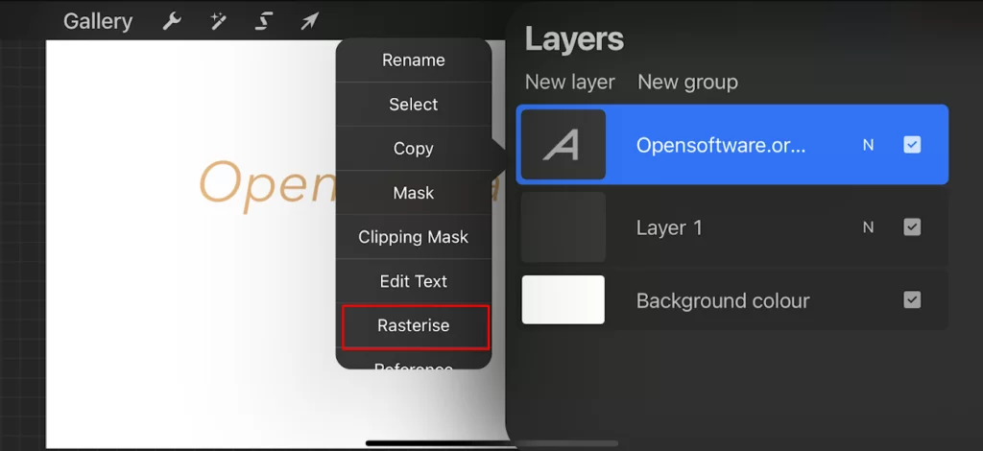Screen dimensions: 983x451
Task: Toggle visibility of the Opensoftware text layer
Action: [912, 145]
